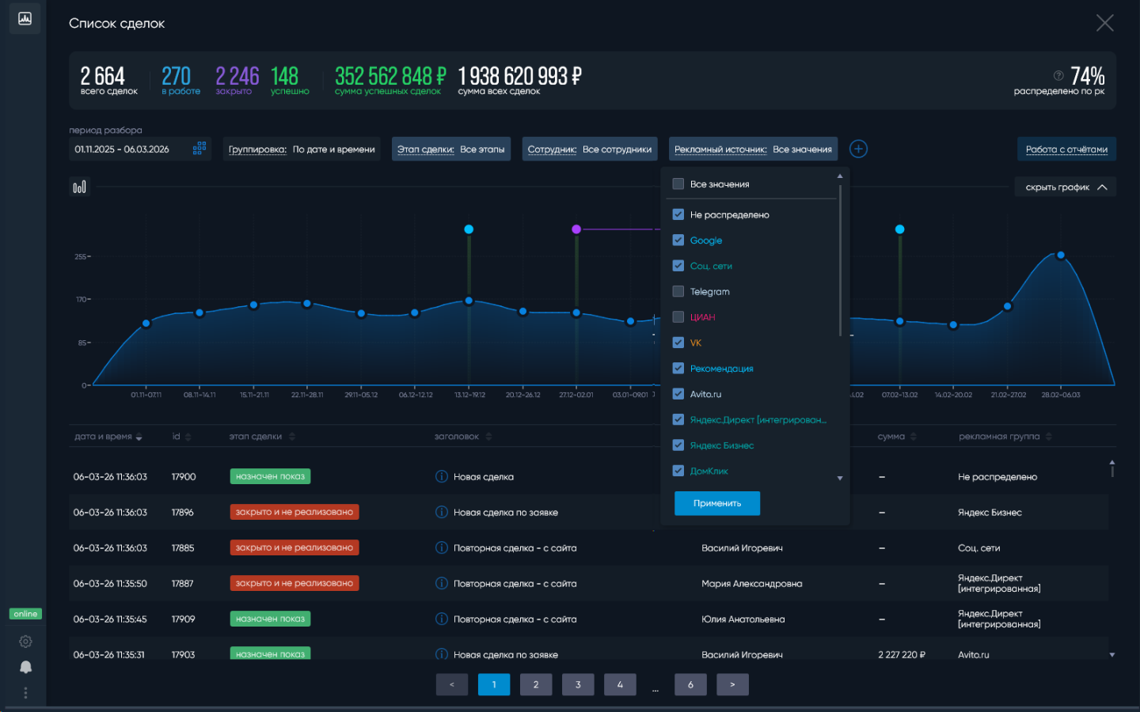Open the three-dot menu in sidebar
Screen dimensions: 1140x712
coord(25,693)
